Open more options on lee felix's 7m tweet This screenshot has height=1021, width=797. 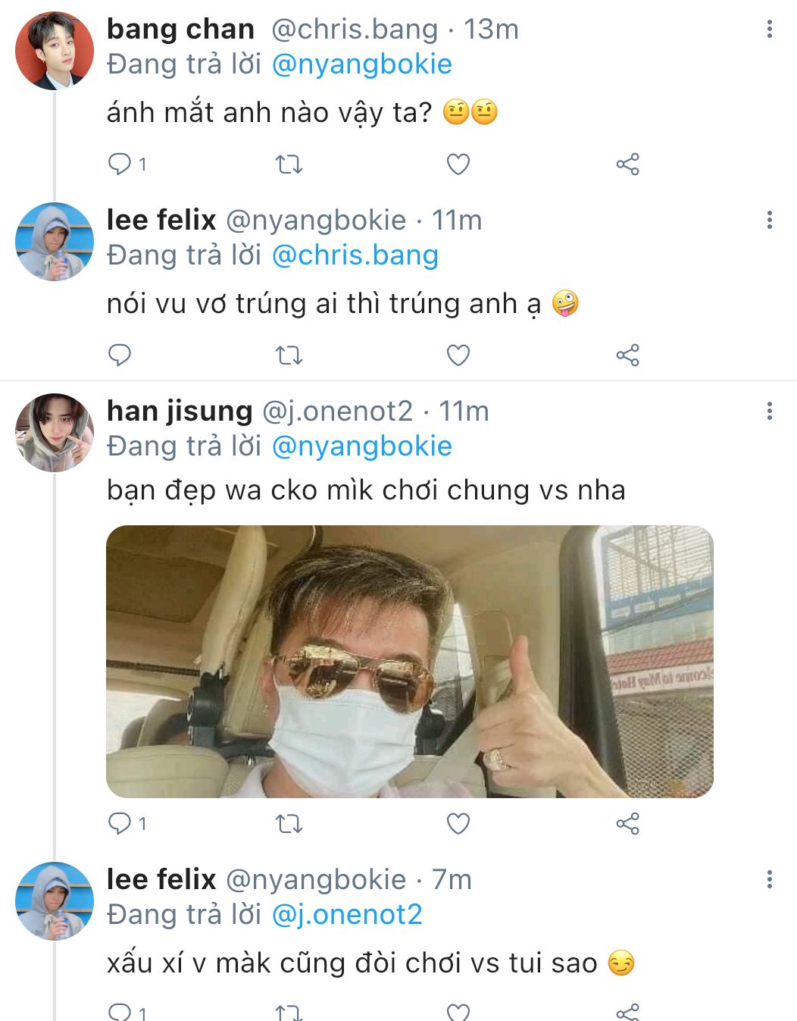[x=770, y=879]
